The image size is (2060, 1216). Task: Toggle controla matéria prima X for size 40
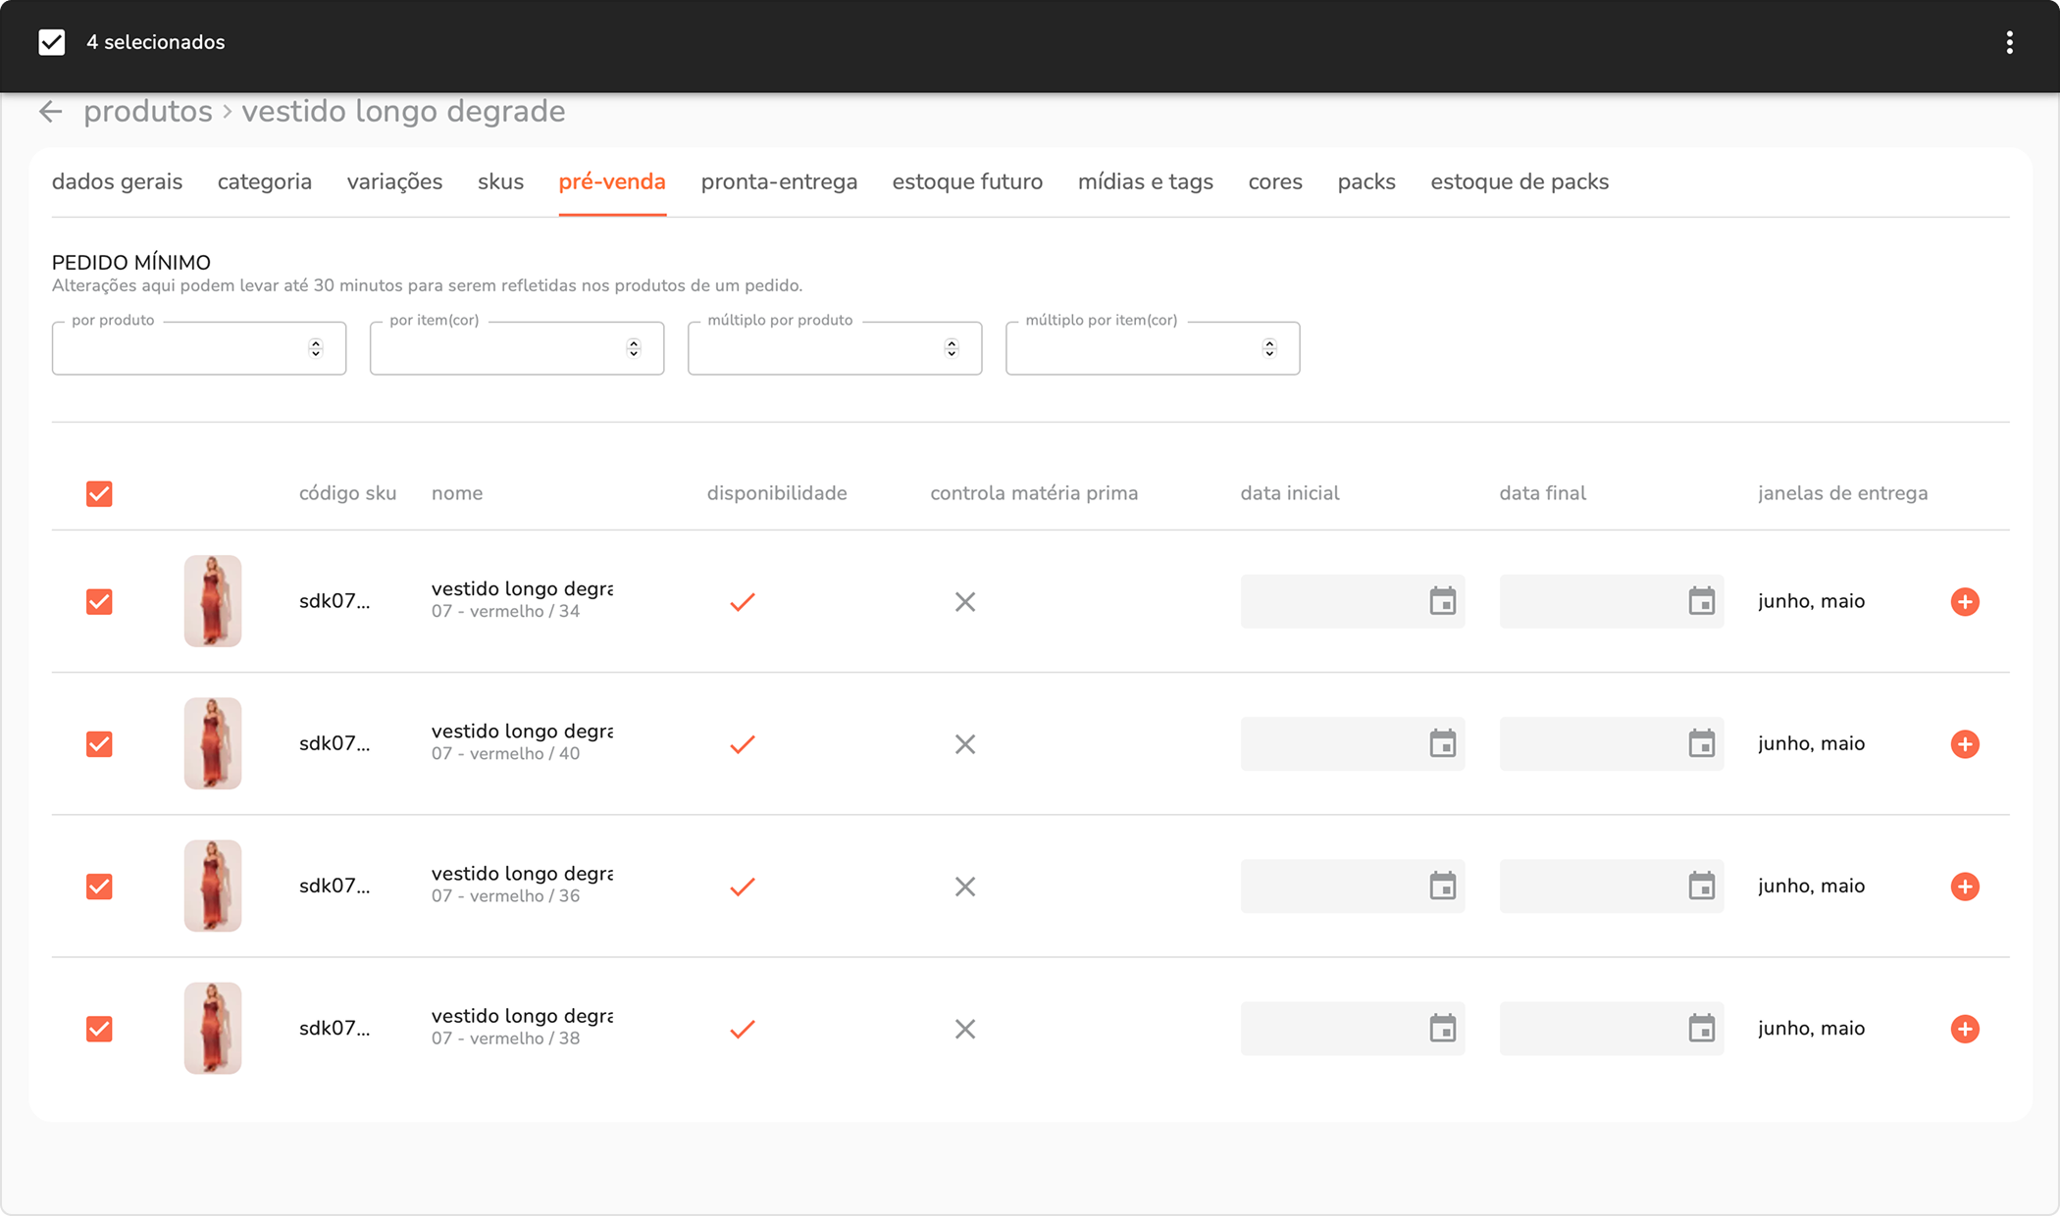click(x=965, y=744)
